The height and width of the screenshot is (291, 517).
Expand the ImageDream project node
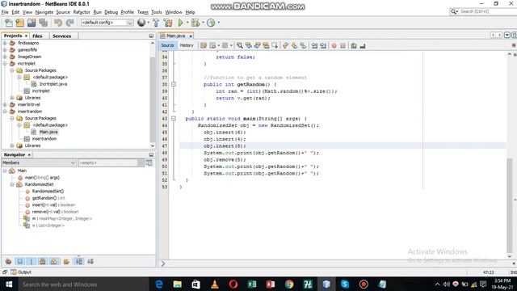click(x=5, y=57)
